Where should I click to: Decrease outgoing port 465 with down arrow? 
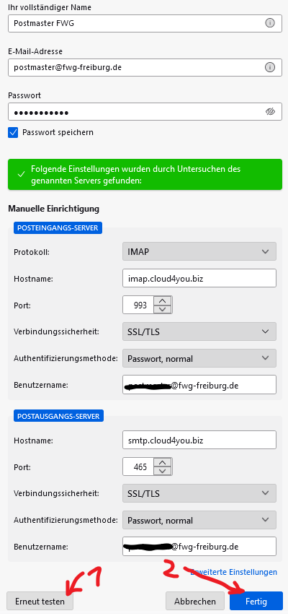[x=163, y=471]
